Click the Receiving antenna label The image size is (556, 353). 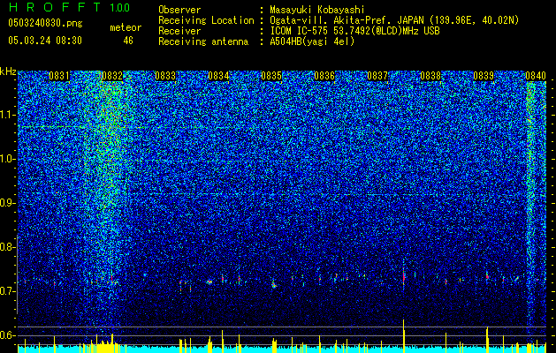(x=203, y=41)
